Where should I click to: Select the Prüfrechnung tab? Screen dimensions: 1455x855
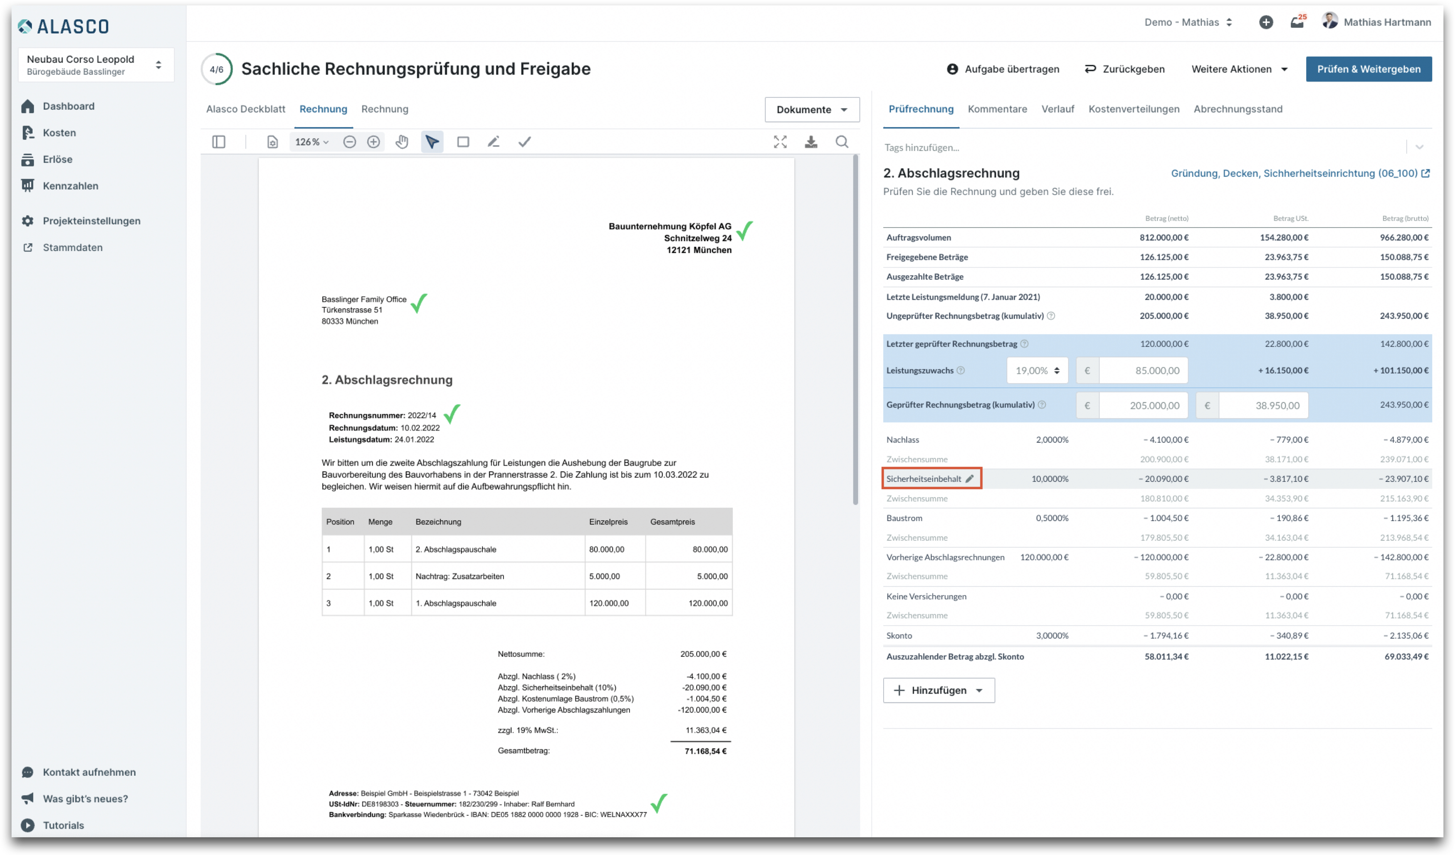921,109
